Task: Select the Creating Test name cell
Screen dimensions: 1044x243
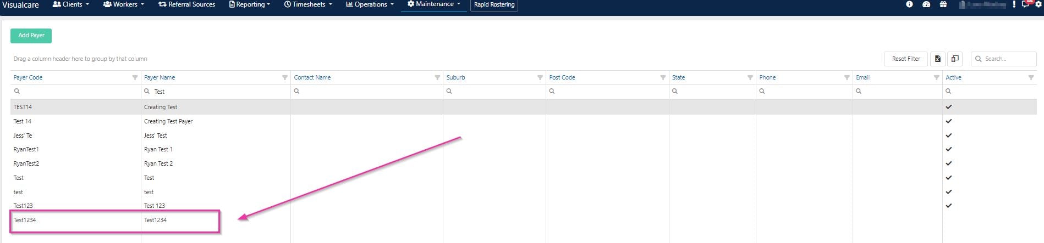Action: (216, 107)
